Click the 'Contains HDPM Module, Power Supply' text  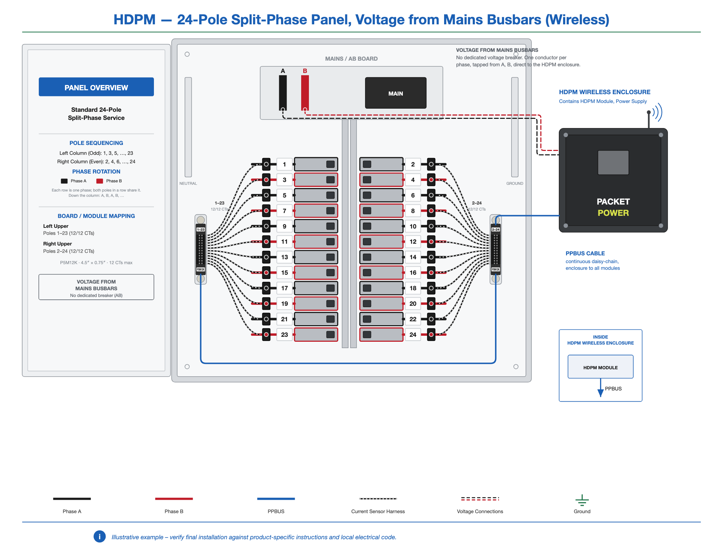tap(603, 101)
